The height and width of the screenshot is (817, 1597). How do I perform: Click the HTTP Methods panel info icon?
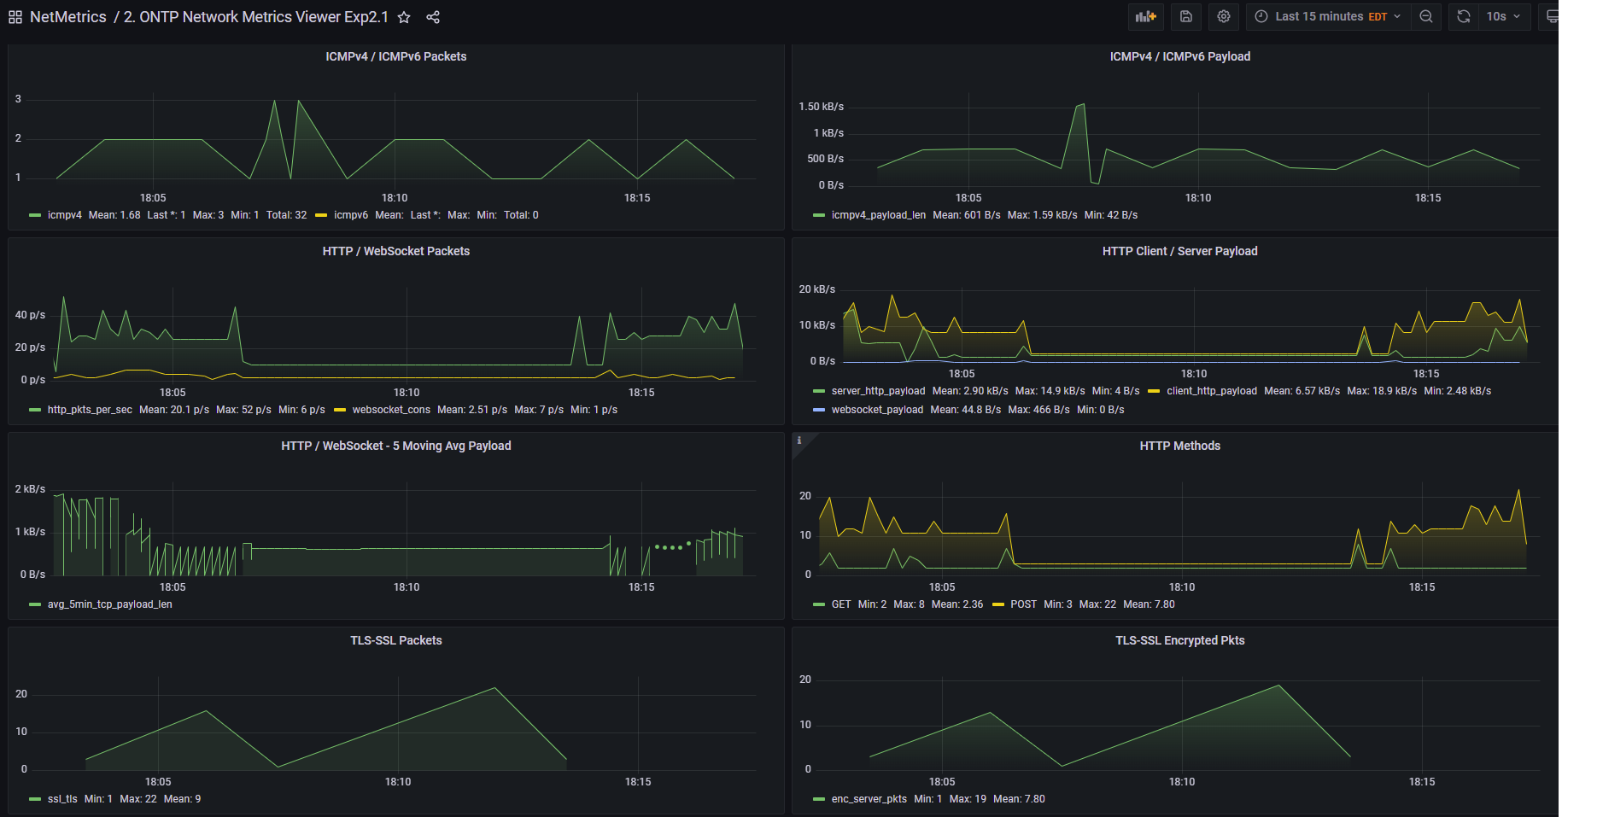pos(799,441)
